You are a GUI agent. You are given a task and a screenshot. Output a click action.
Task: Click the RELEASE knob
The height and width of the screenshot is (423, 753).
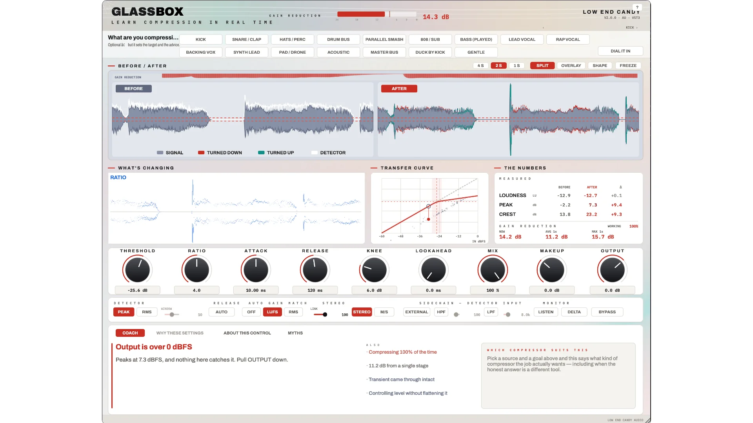(315, 270)
